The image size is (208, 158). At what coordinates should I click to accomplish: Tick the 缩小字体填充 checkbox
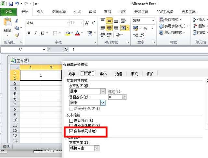click(x=71, y=126)
